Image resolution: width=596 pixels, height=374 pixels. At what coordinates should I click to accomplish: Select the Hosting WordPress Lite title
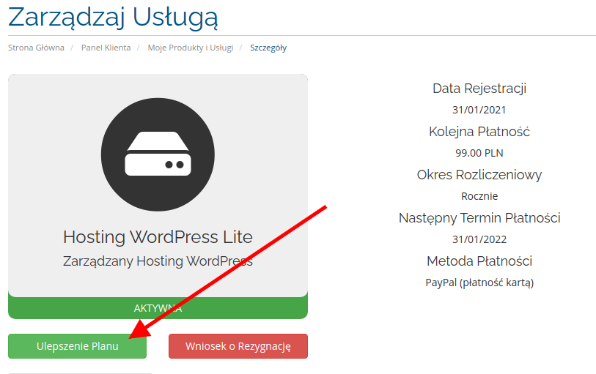158,237
